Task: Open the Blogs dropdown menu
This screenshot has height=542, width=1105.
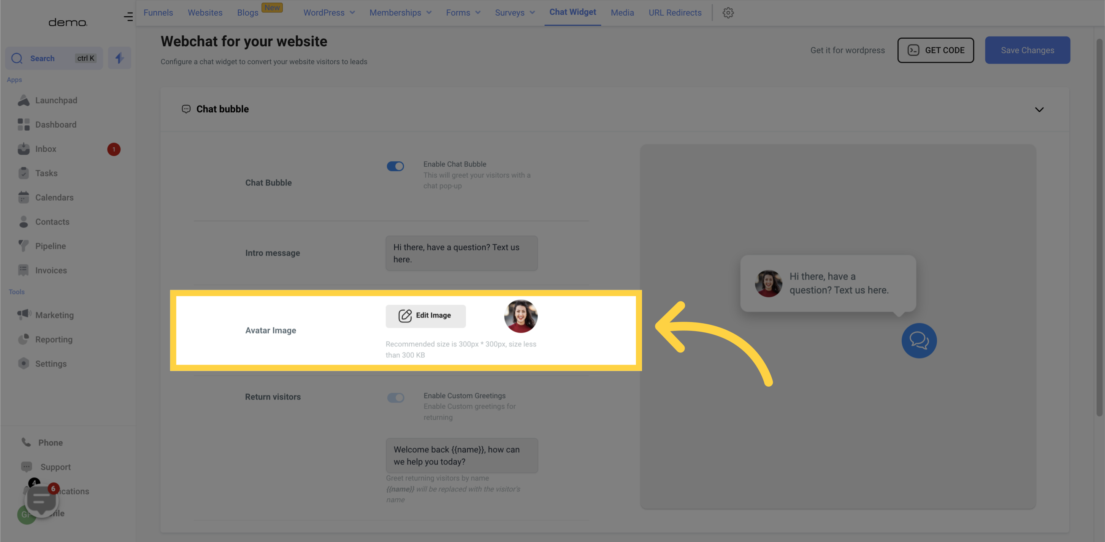Action: [x=247, y=13]
